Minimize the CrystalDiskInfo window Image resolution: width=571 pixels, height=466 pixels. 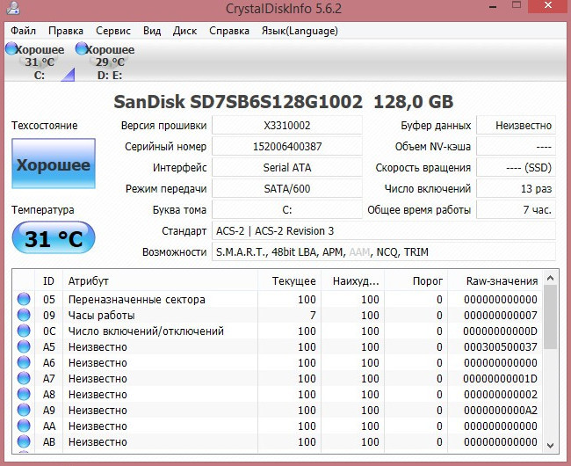tap(493, 6)
